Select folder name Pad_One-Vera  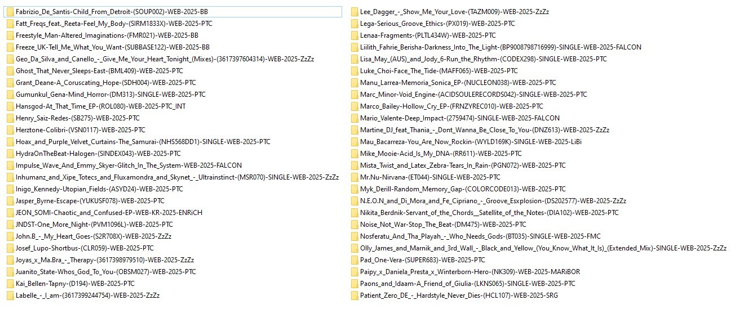(x=423, y=260)
